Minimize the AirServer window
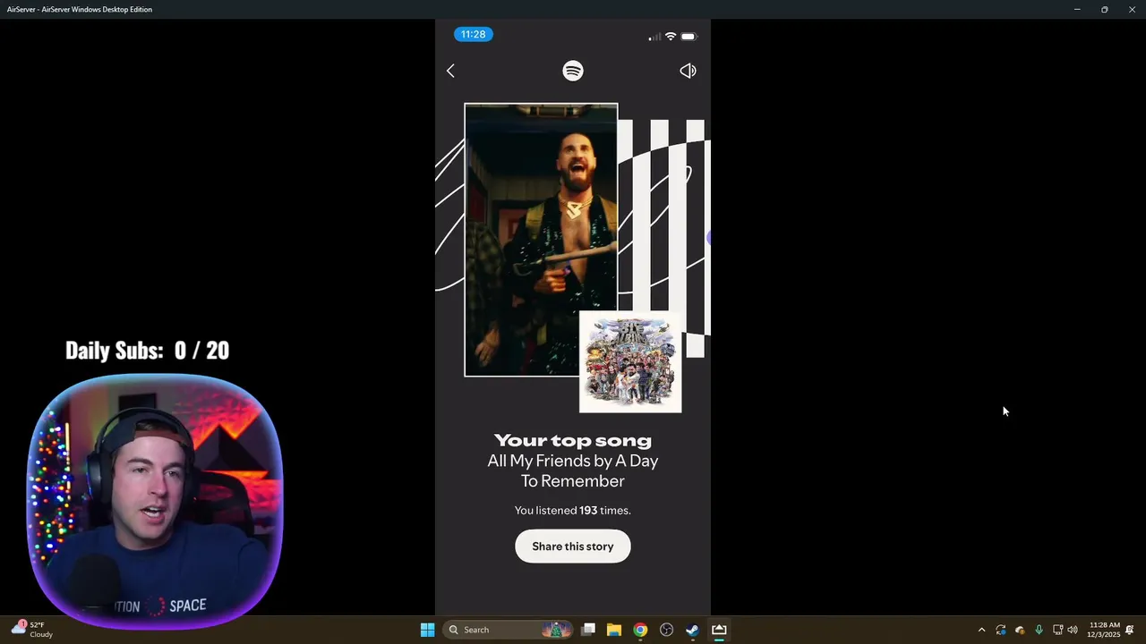Viewport: 1146px width, 644px height. coord(1077,9)
